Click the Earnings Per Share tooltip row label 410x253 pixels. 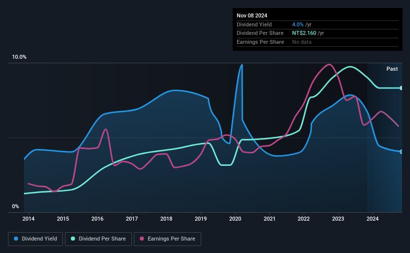tap(260, 42)
